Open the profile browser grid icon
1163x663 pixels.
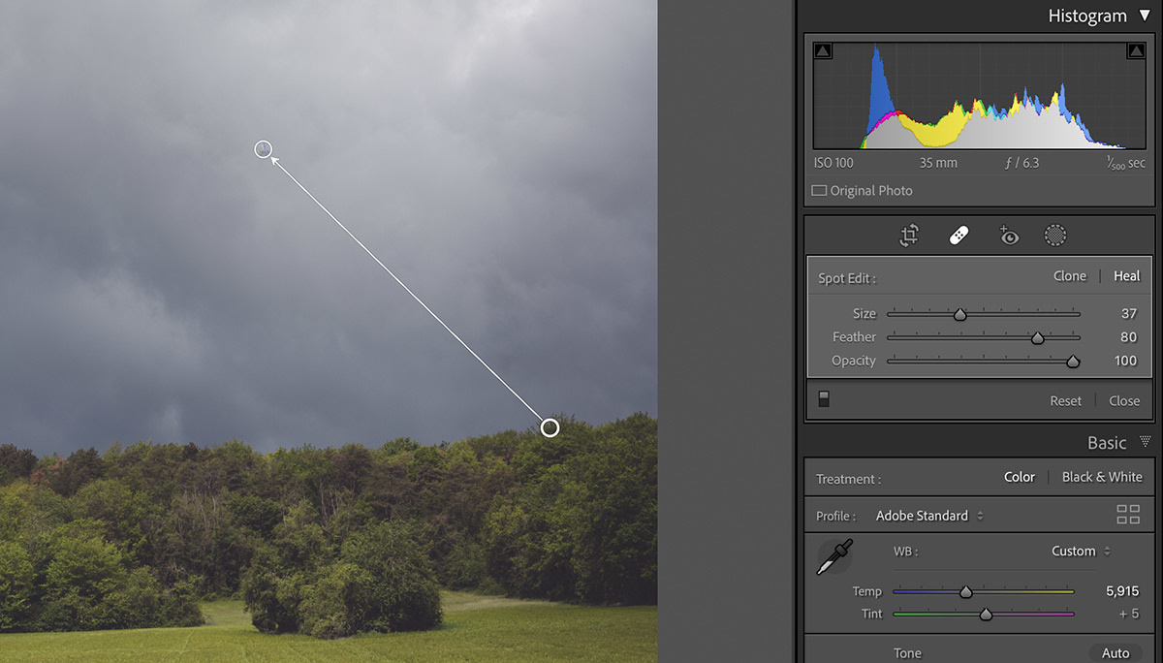point(1128,515)
